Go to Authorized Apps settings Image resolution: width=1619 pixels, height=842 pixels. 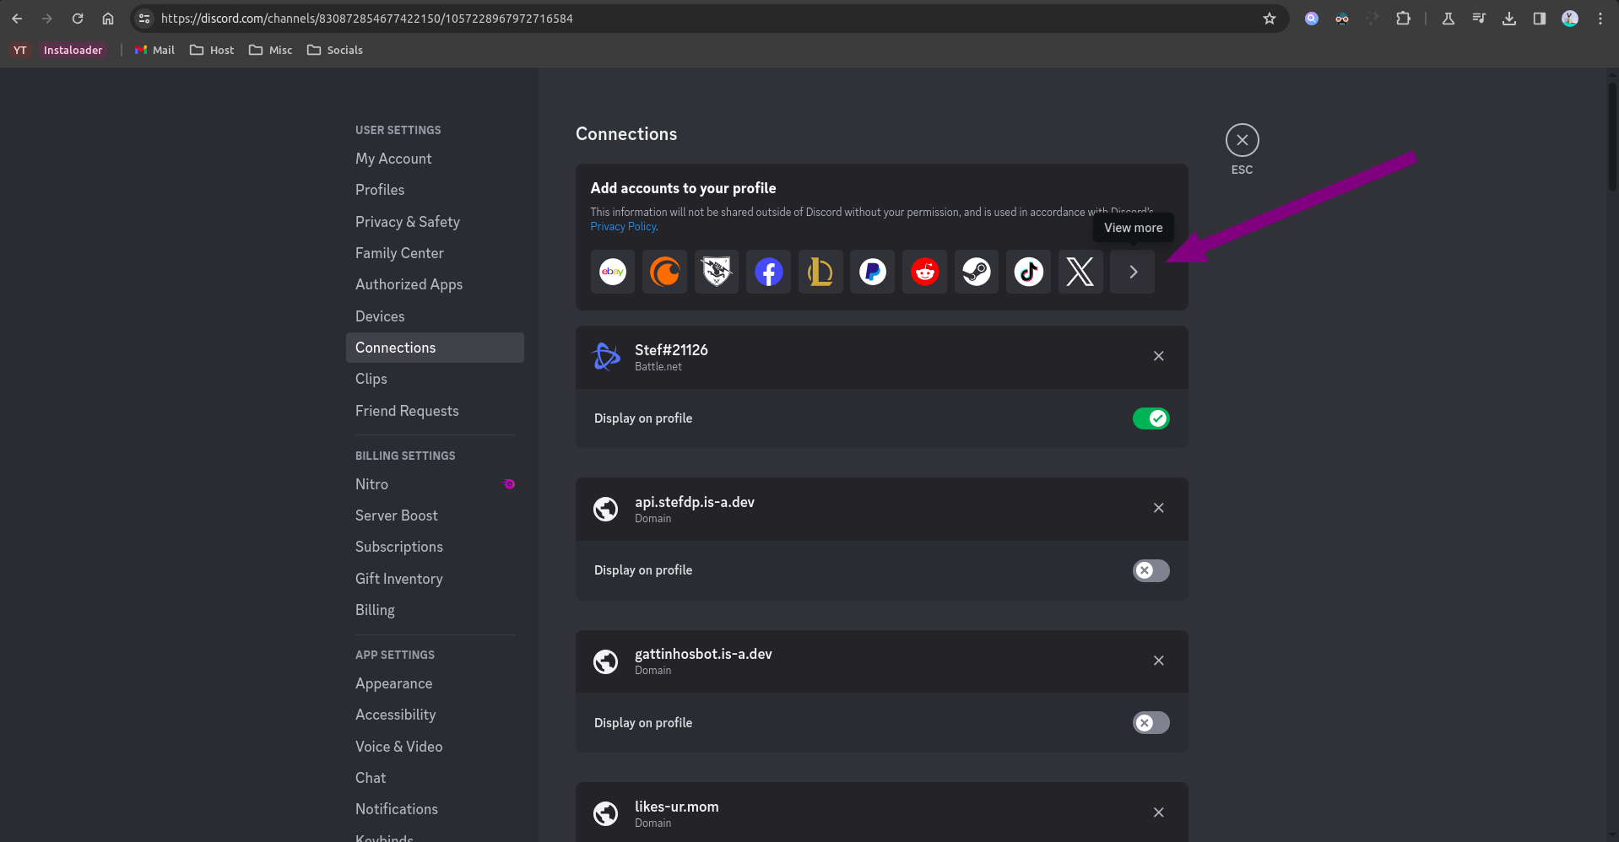[x=409, y=284]
